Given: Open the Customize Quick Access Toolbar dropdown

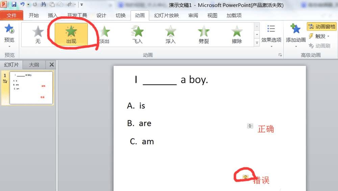Looking at the screenshot, I should (x=82, y=4).
